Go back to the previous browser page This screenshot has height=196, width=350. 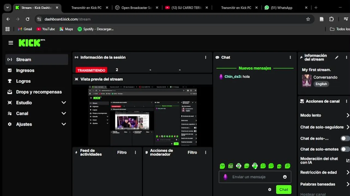coord(8,19)
